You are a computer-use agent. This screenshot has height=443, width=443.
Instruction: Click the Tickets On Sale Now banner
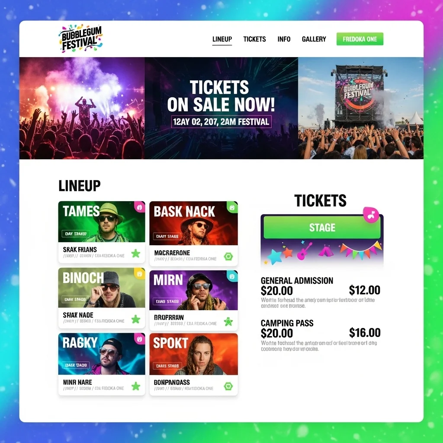[x=221, y=108]
